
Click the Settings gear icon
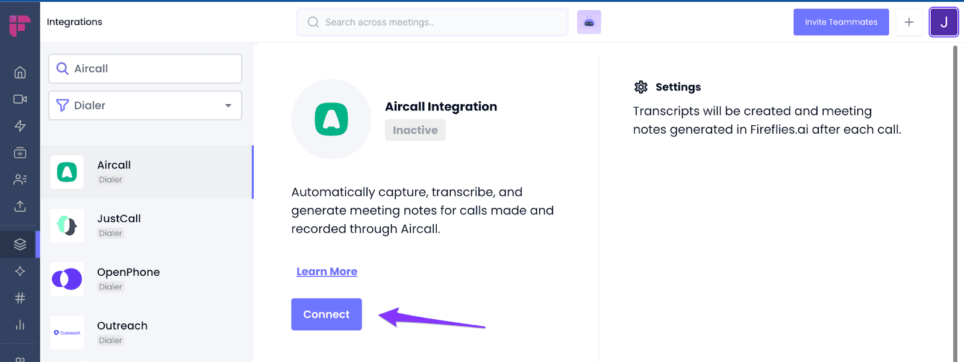click(640, 87)
